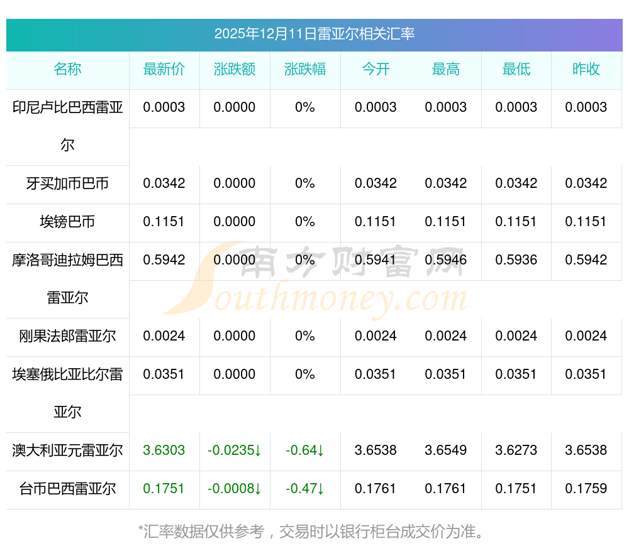629x551 pixels.
Task: Open the 台币巴西雷亚尔 row name
Action: click(x=67, y=489)
